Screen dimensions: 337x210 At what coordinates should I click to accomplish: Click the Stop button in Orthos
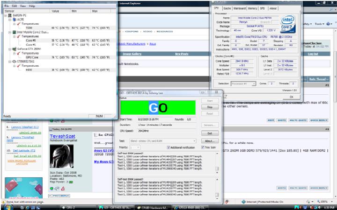click(210, 107)
